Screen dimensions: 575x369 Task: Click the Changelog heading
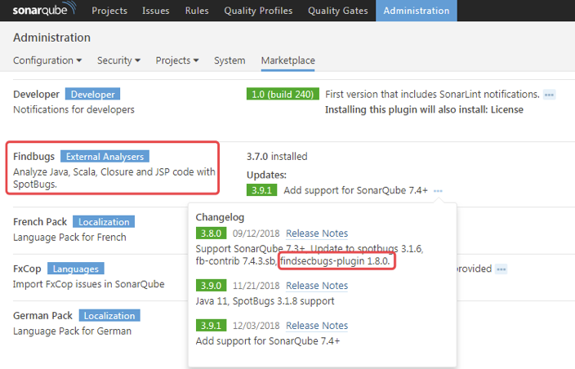pyautogui.click(x=220, y=217)
